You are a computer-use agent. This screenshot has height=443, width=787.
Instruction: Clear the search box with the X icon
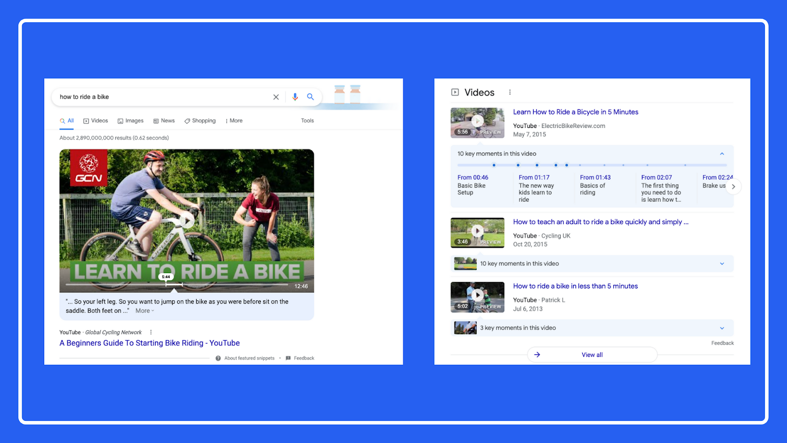[276, 97]
